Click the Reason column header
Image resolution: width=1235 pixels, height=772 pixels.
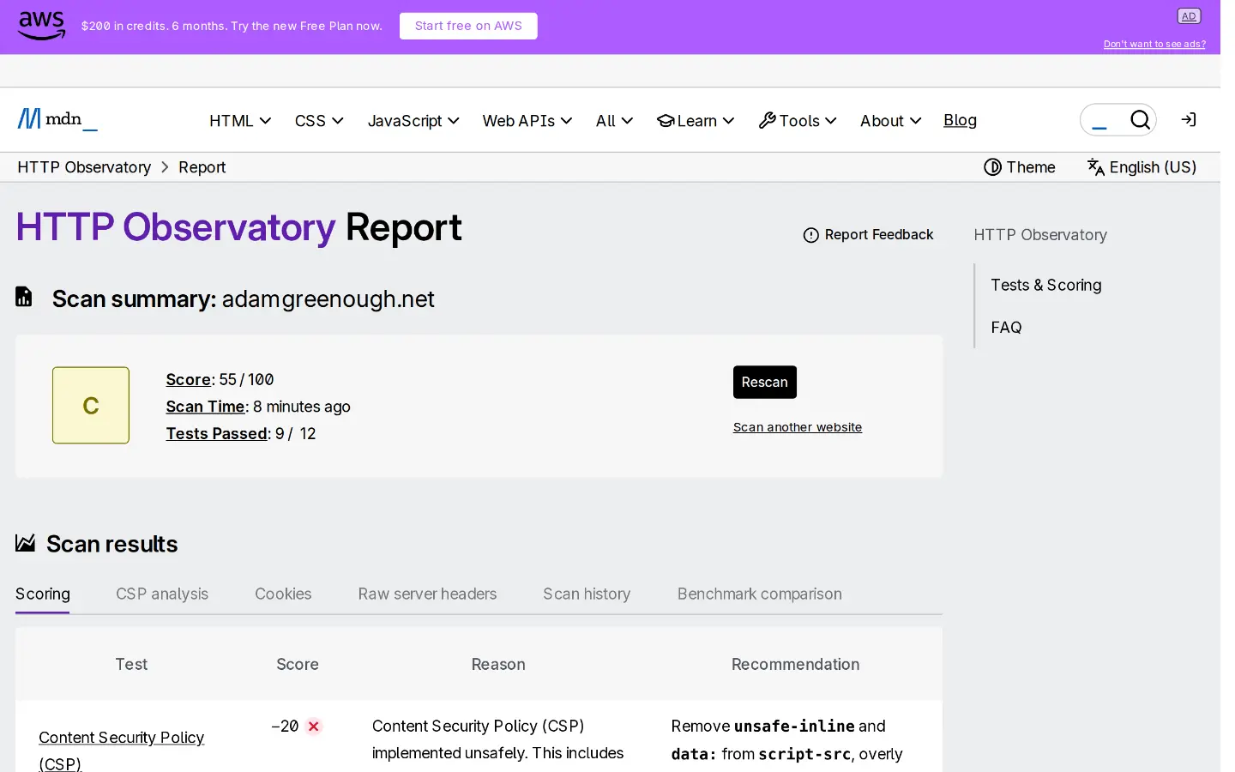point(498,664)
